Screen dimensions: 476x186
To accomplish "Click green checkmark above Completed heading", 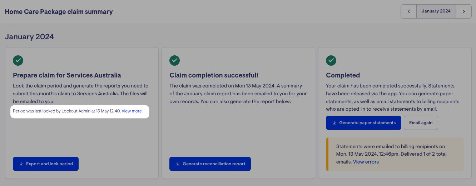I will pyautogui.click(x=331, y=60).
